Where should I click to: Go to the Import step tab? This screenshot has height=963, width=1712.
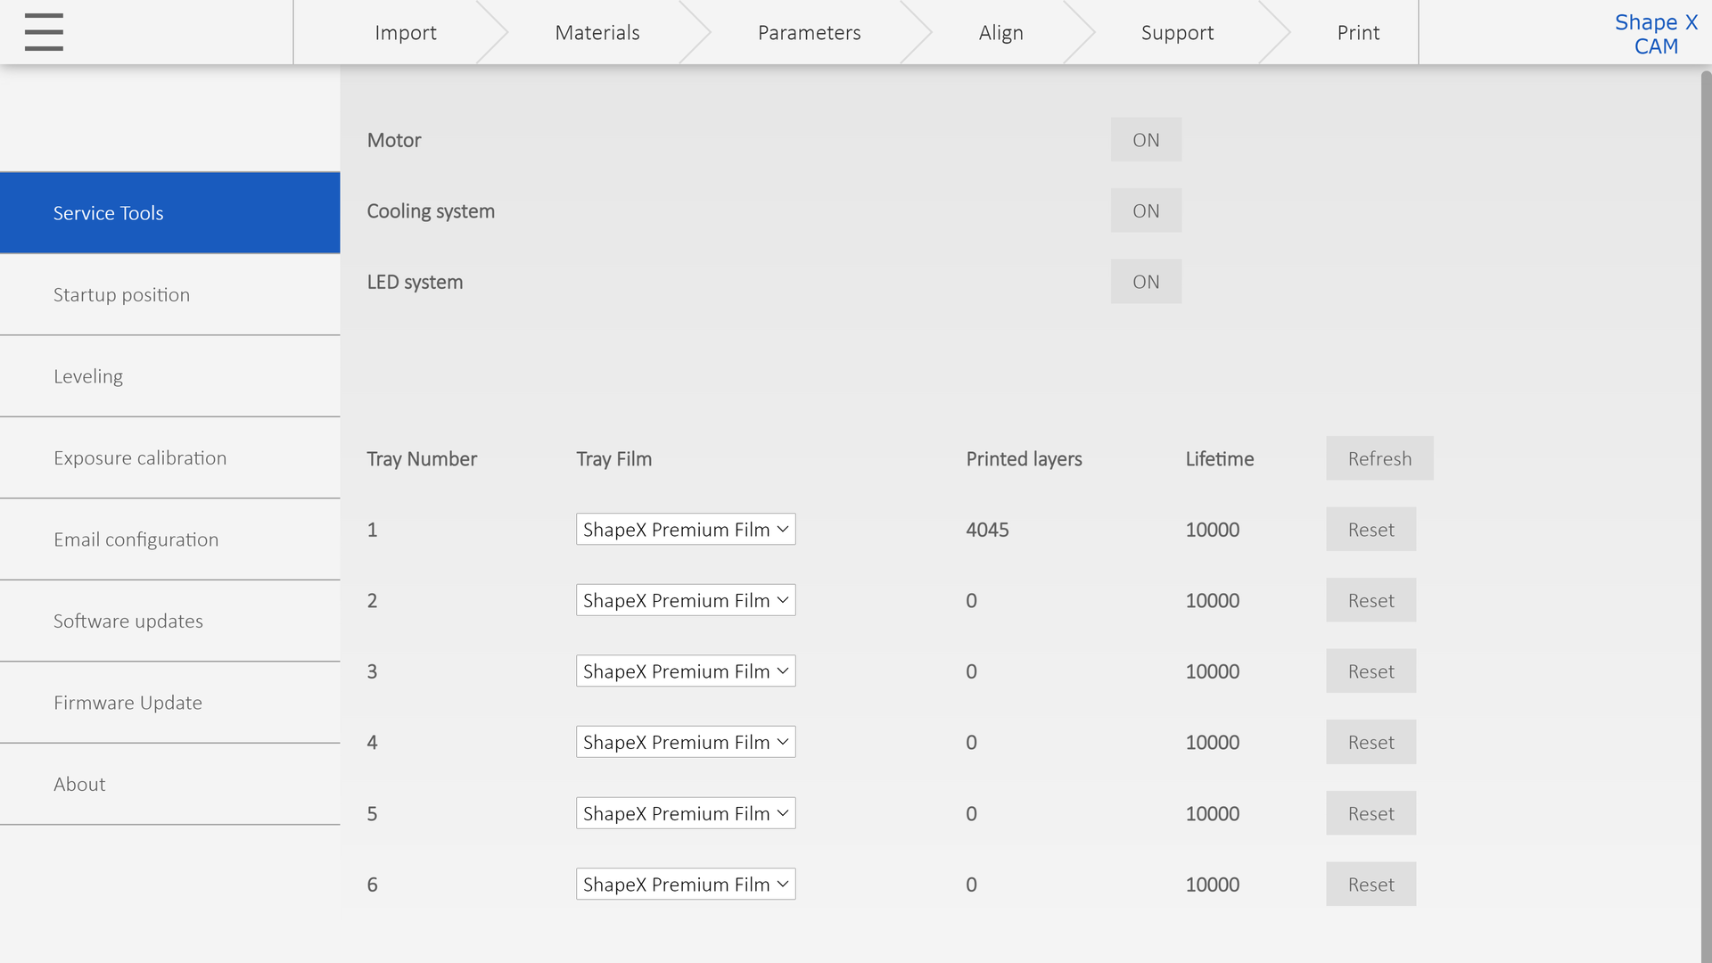click(x=405, y=33)
